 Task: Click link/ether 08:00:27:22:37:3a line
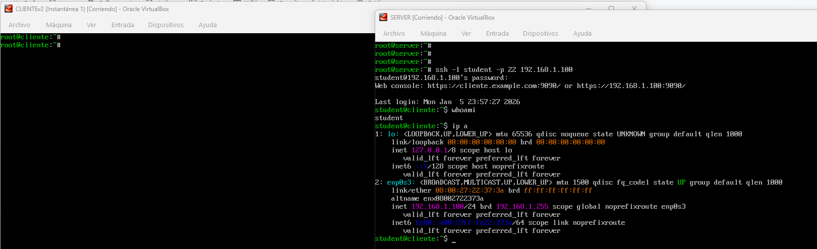tap(492, 190)
